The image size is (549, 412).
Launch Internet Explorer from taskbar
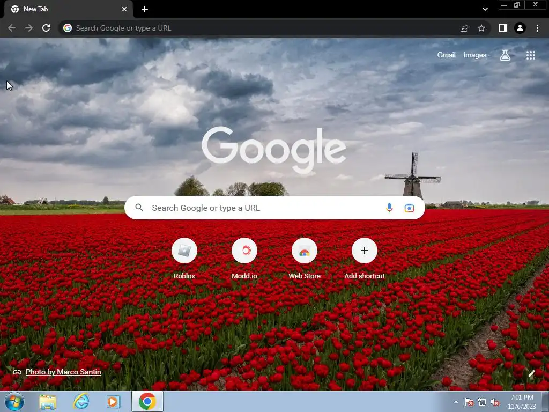[81, 402]
